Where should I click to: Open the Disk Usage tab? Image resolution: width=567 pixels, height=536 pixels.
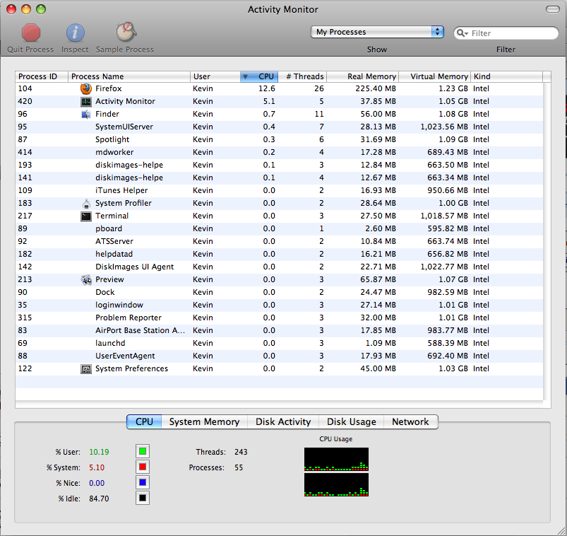(x=351, y=422)
